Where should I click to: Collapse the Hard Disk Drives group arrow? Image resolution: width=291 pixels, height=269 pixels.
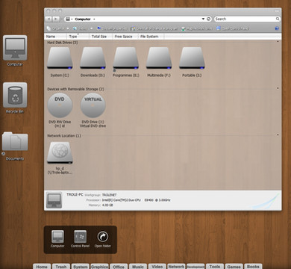[278, 42]
